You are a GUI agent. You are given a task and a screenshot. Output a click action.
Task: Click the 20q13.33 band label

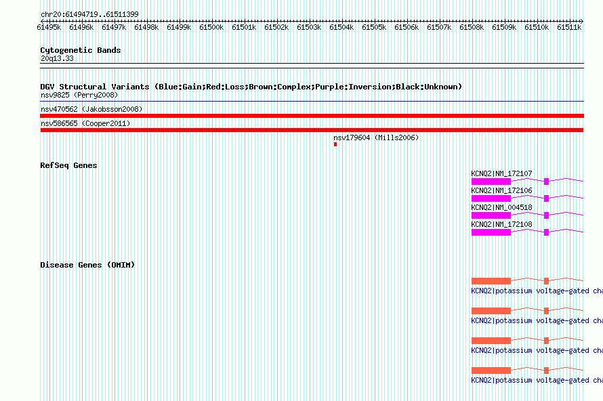tap(57, 58)
